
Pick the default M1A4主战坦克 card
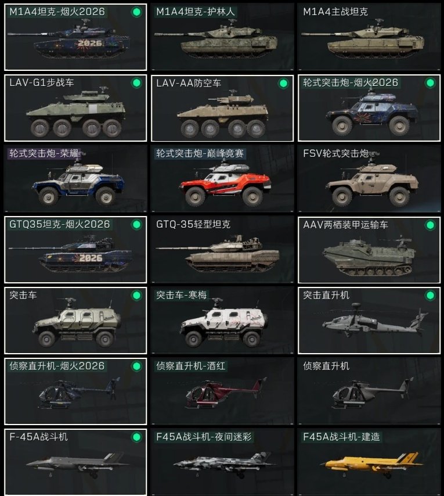369,37
